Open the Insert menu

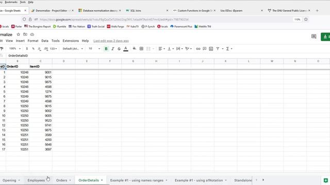20,41
